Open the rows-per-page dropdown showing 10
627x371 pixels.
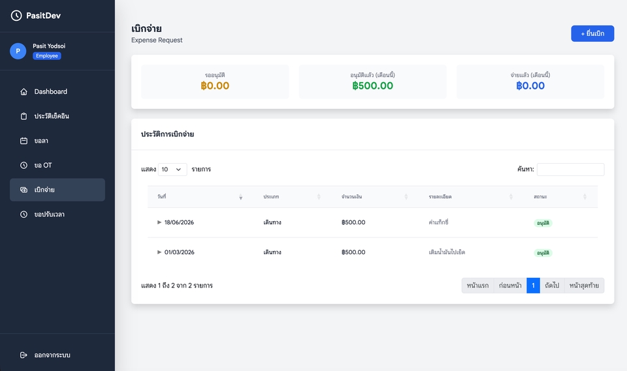[172, 170]
